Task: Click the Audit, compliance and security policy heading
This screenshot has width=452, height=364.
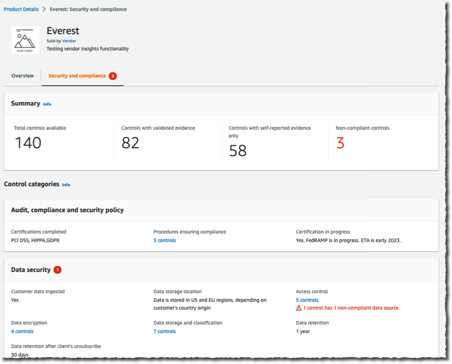Action: (68, 210)
